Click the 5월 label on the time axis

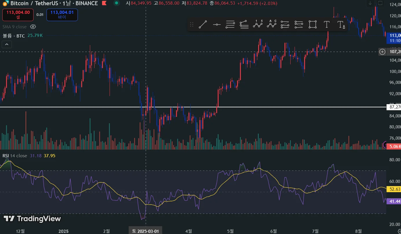pyautogui.click(x=230, y=231)
